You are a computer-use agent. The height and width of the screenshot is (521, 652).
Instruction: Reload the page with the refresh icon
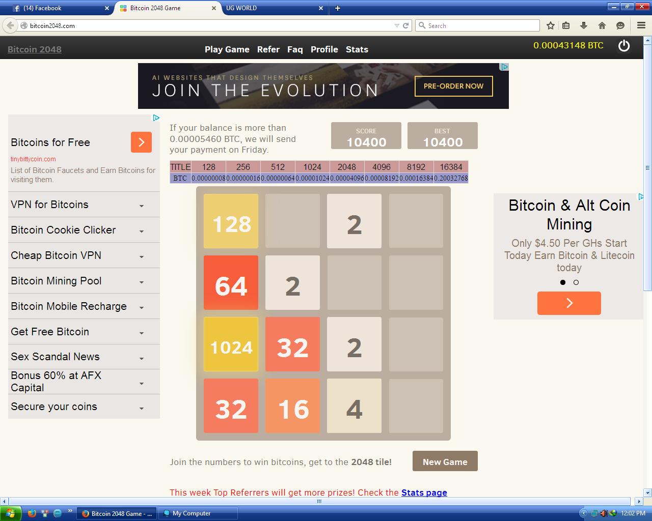[x=406, y=25]
